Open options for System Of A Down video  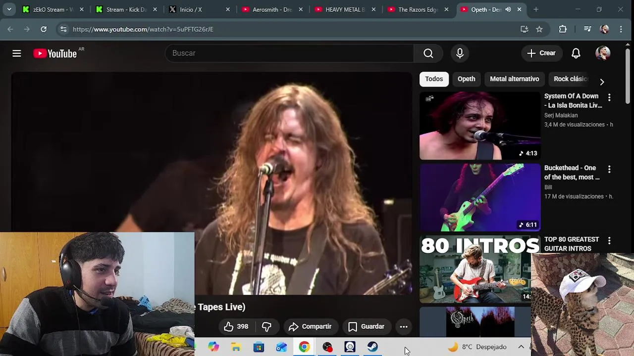[x=609, y=98]
